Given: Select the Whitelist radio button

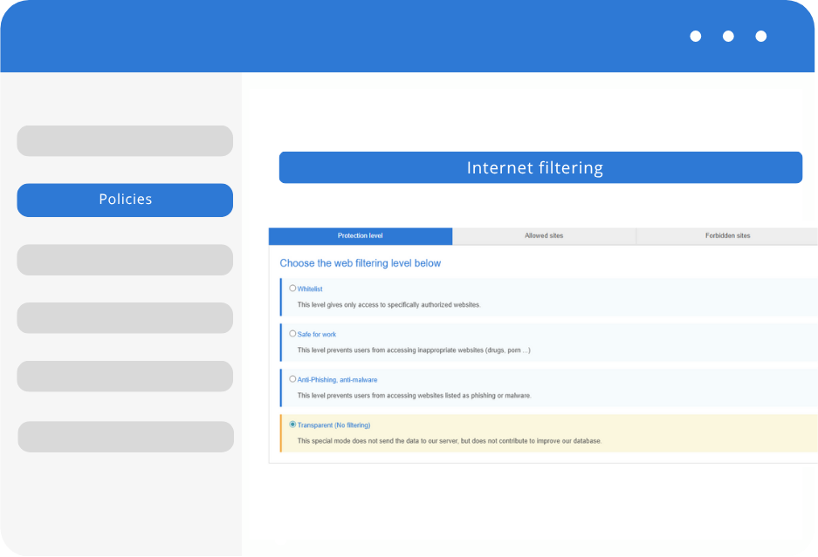Looking at the screenshot, I should [292, 288].
